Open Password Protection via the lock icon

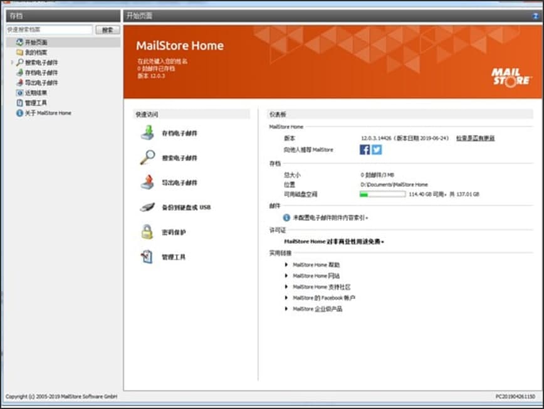coord(145,231)
